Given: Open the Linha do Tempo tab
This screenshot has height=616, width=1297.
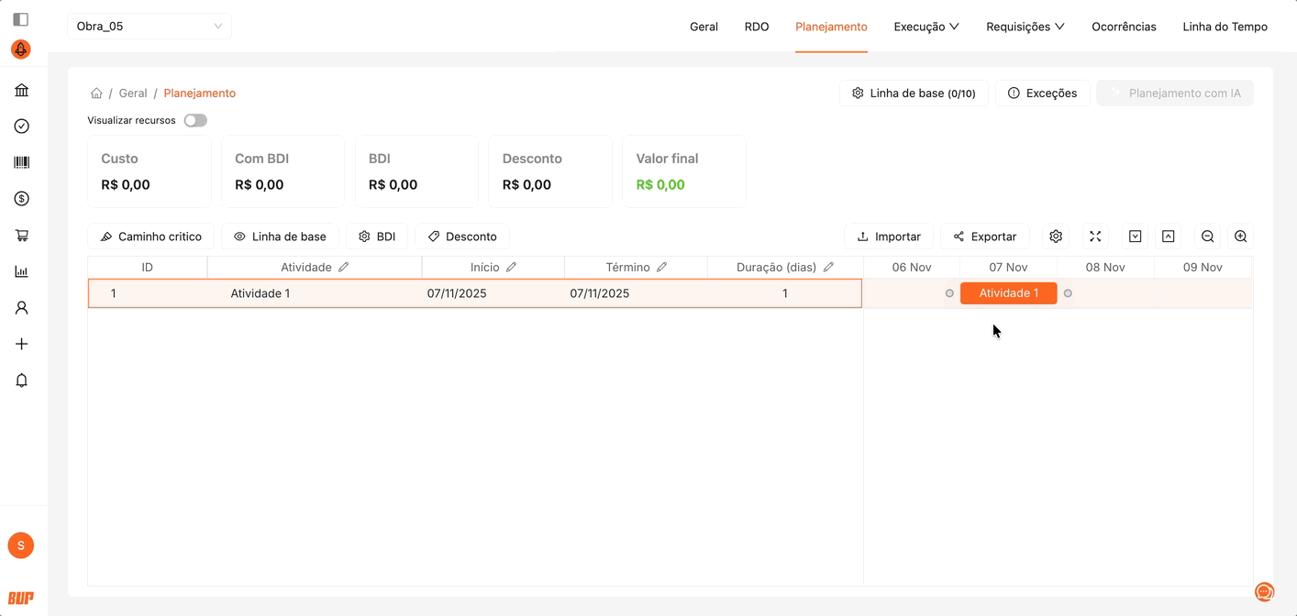Looking at the screenshot, I should click(1225, 27).
